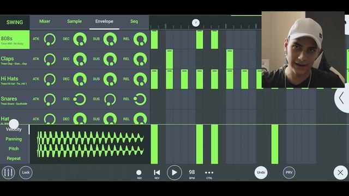The width and height of the screenshot is (349, 196).
Task: Adjust the 808s DEC knob
Action: [80, 39]
